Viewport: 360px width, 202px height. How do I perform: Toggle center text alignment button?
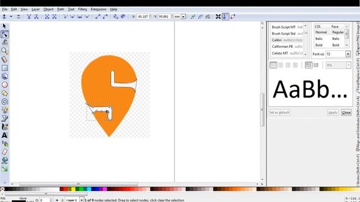(x=281, y=65)
